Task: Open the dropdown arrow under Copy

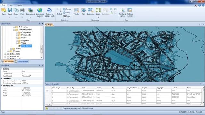Action: (16, 18)
